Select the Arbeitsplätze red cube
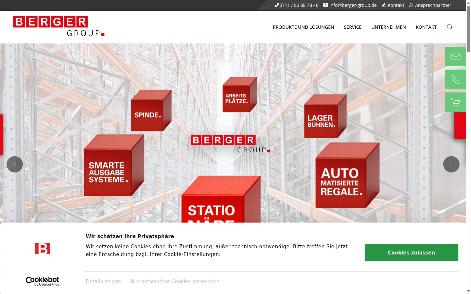 [240, 94]
